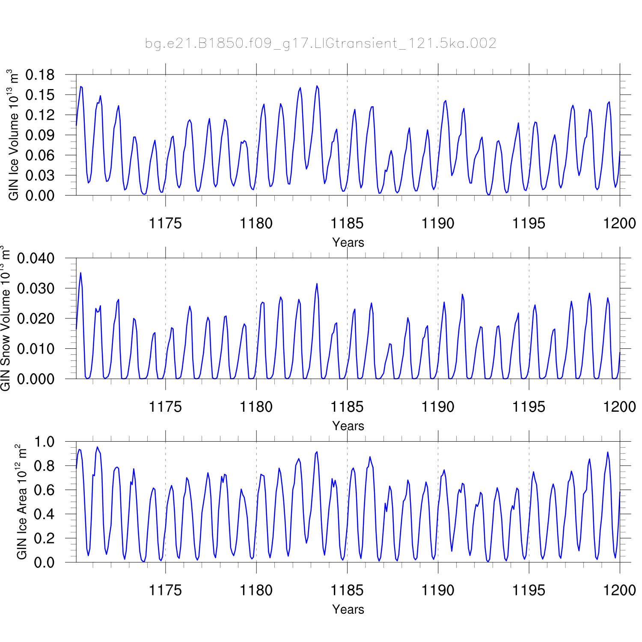Click the Years label under the middle plot

(x=348, y=426)
